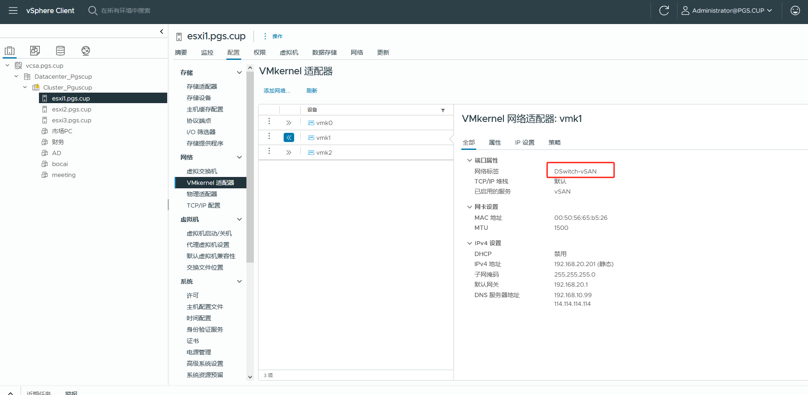Viewport: 808px width, 395px height.
Task: Click the config menu scrollbar down arrow
Action: click(250, 377)
